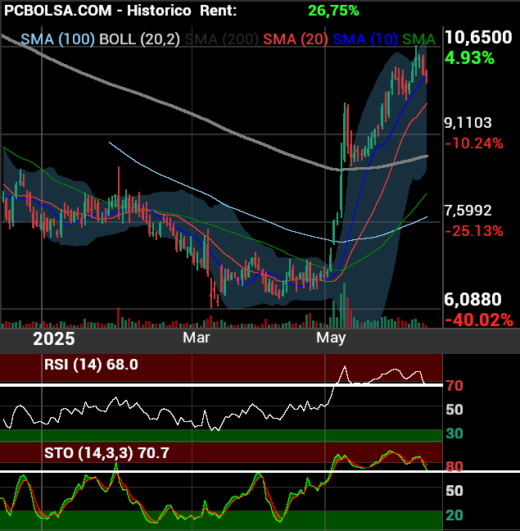Click the STO (14,3,3) 70.7 indicator label

point(106,453)
